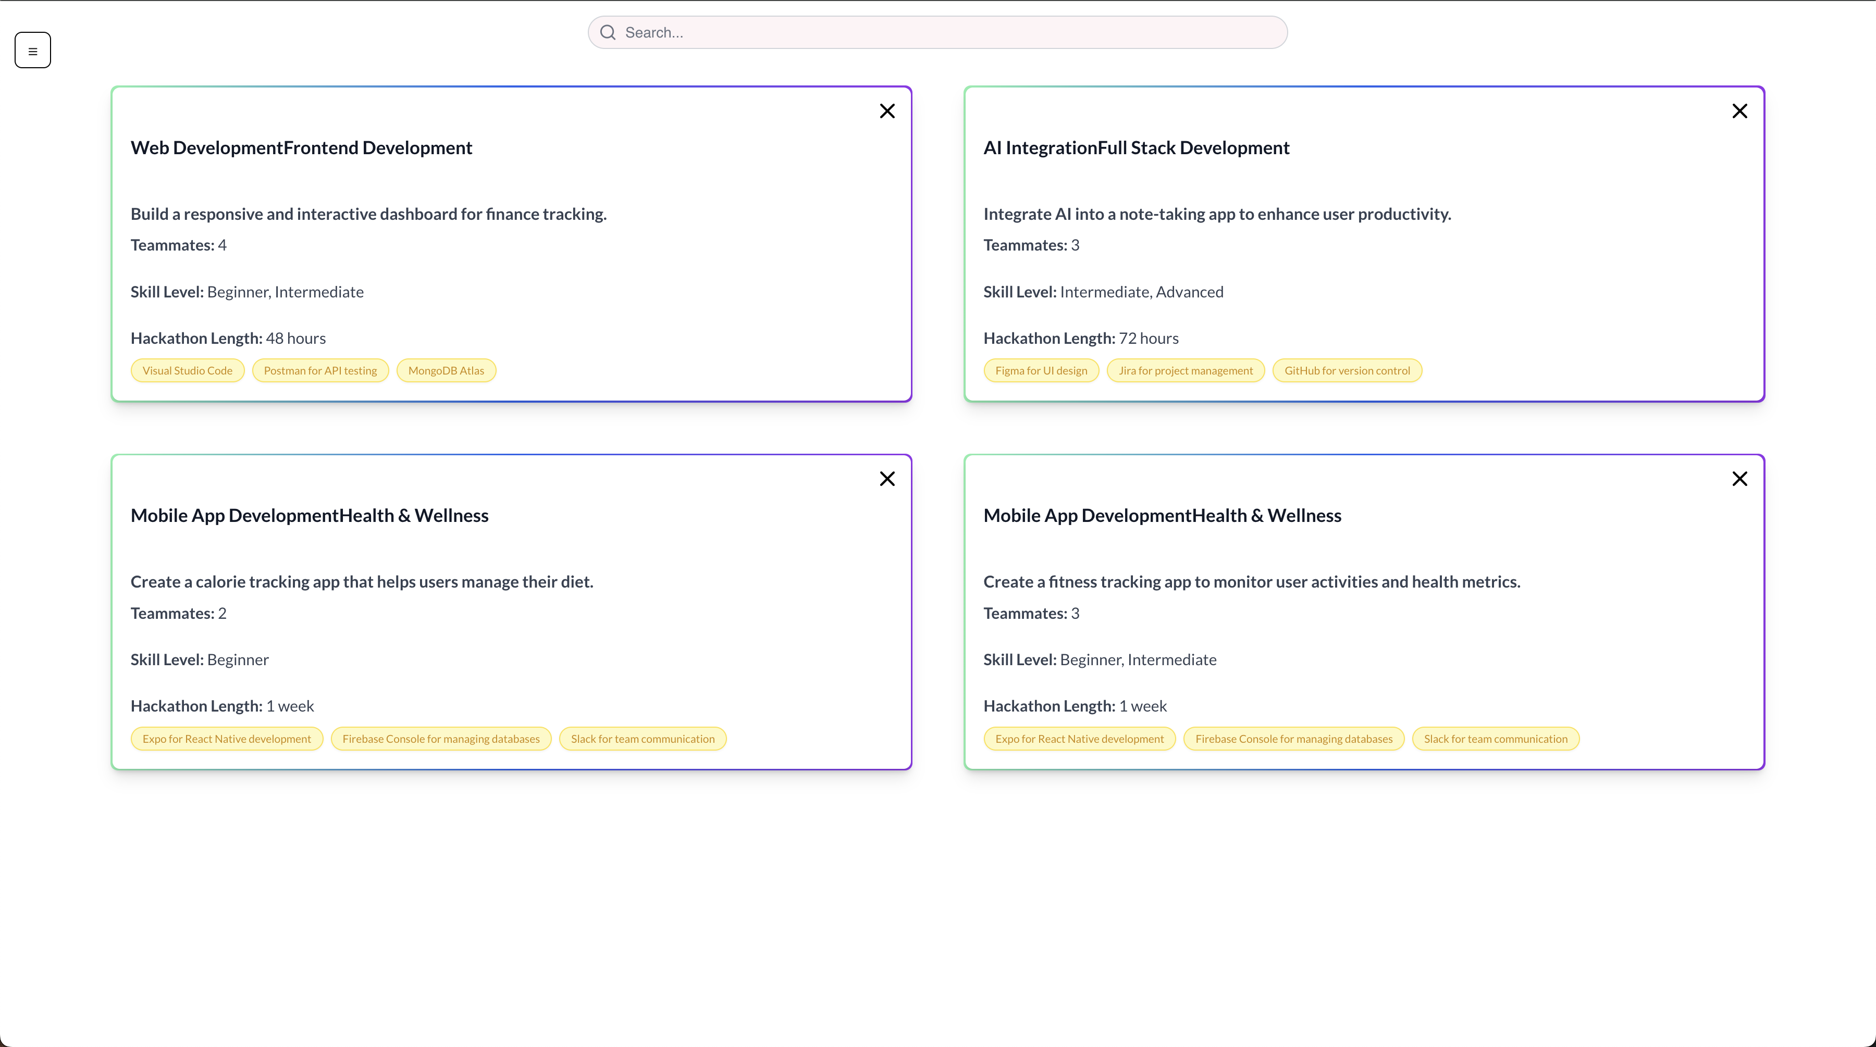Click the search magnifier icon
Screen dimensions: 1876x1047
coord(608,33)
